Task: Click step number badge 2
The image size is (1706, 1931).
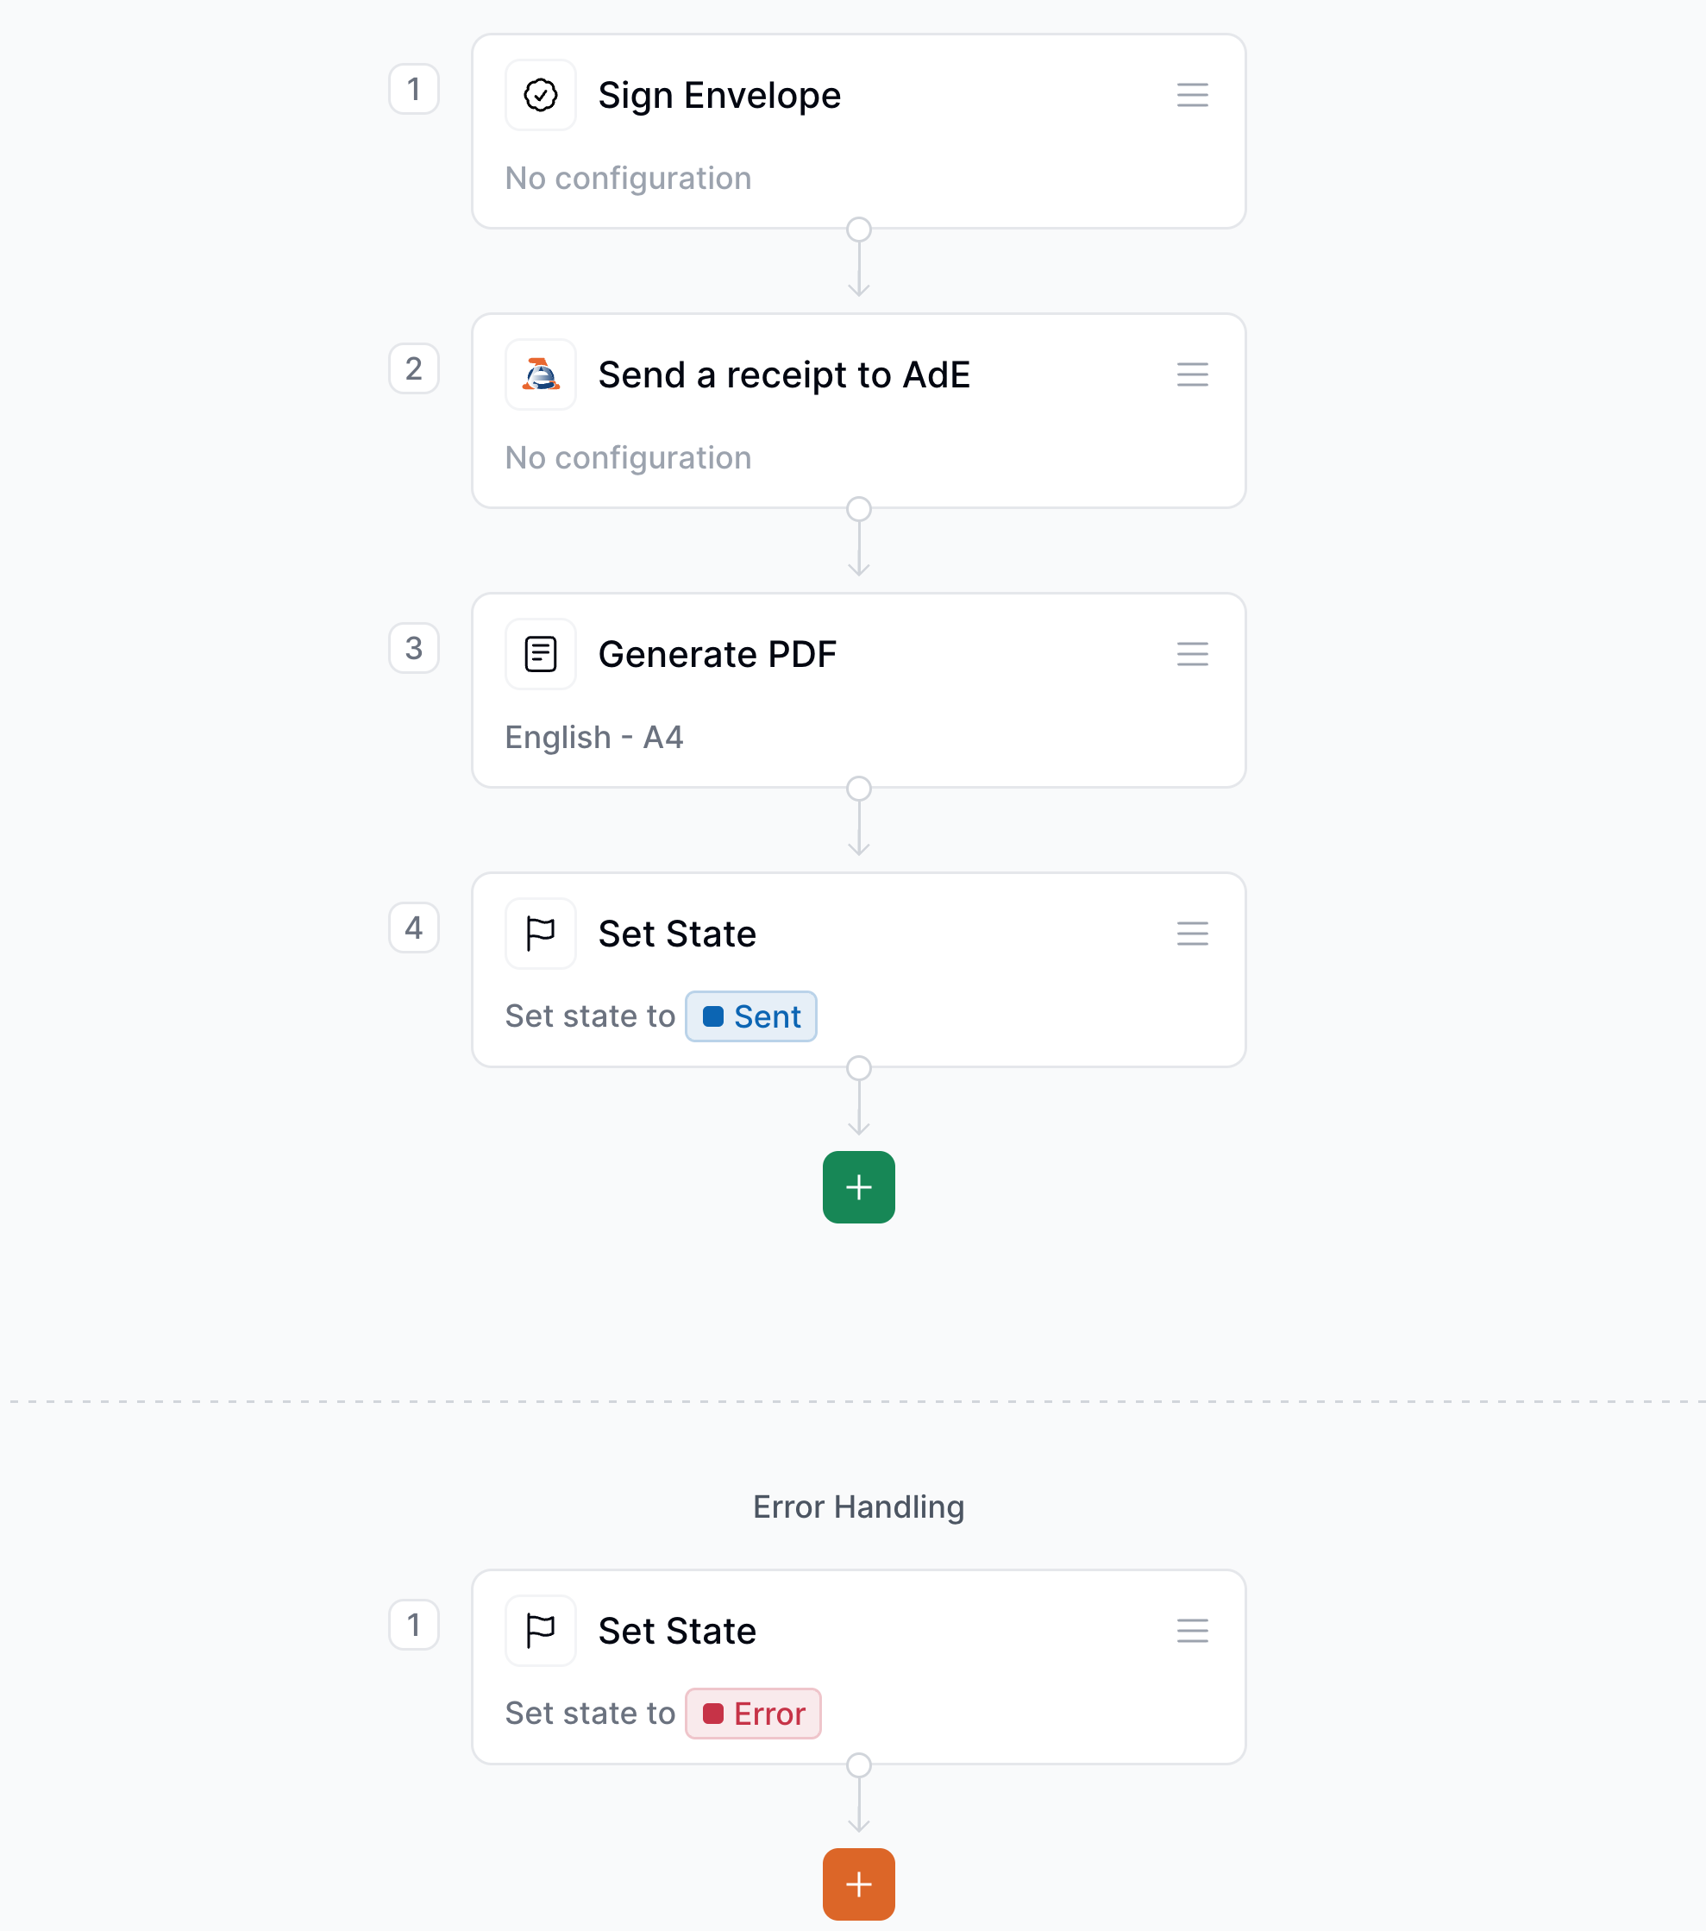Action: point(413,369)
